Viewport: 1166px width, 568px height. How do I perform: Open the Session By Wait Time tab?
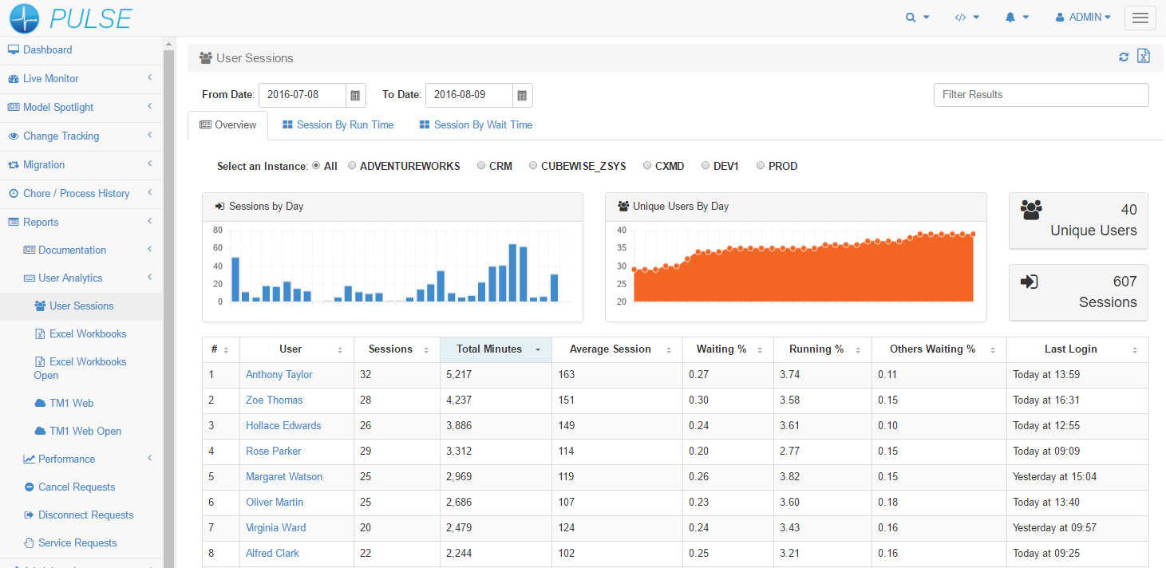(475, 124)
